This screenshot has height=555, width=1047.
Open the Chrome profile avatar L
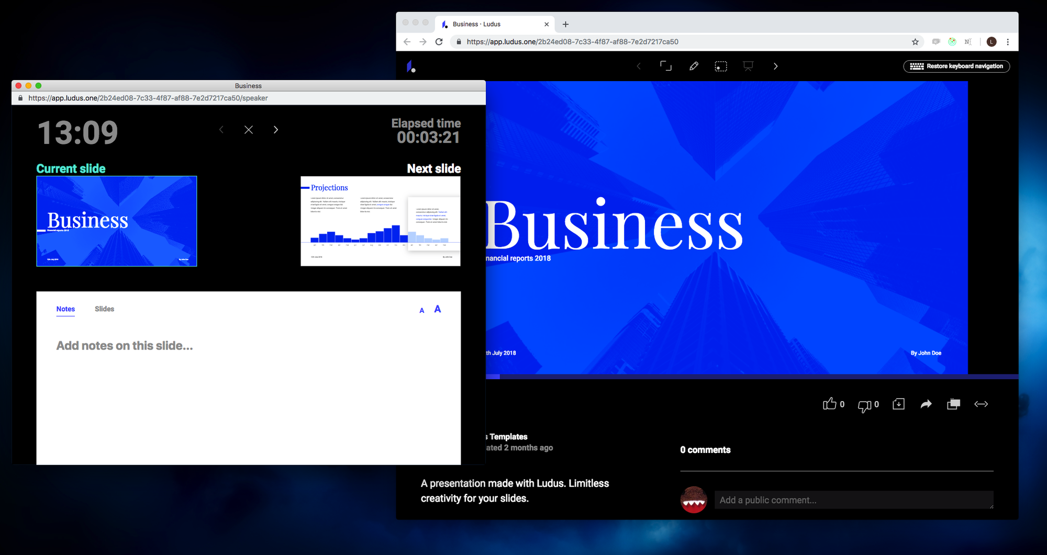pos(992,42)
